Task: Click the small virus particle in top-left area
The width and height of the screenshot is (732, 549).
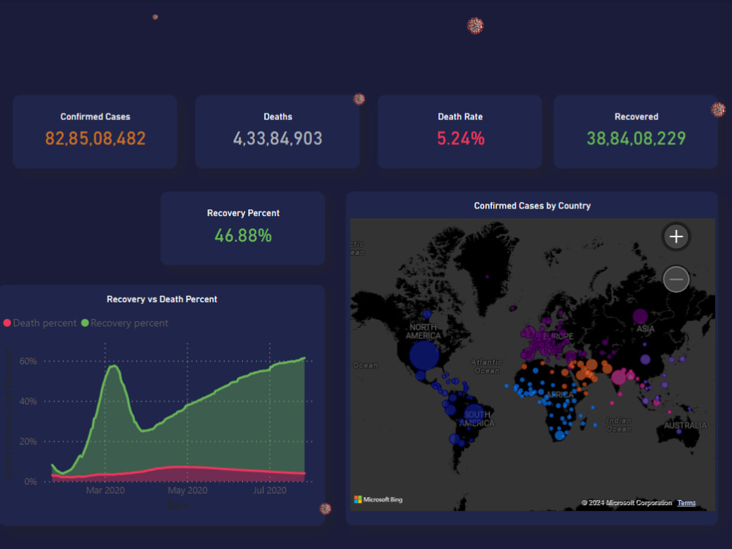Action: (154, 15)
